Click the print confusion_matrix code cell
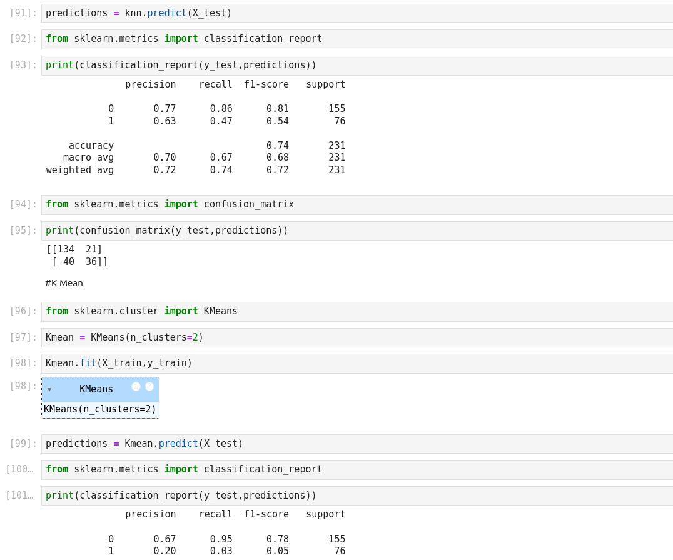The width and height of the screenshot is (673, 560). point(357,231)
